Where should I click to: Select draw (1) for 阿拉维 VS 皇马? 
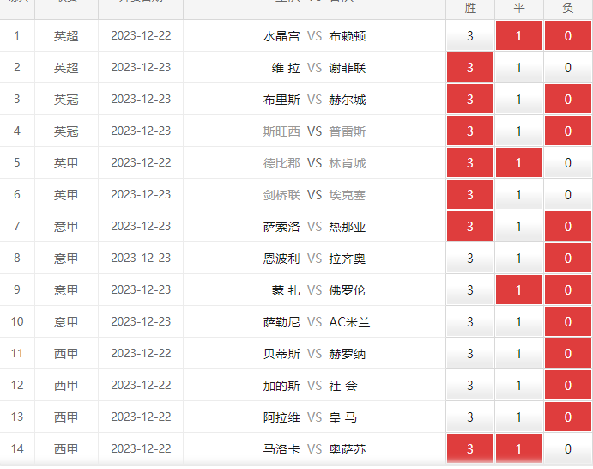(519, 417)
